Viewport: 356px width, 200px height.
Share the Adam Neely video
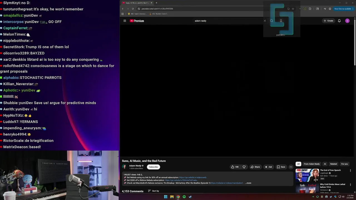[x=255, y=167]
